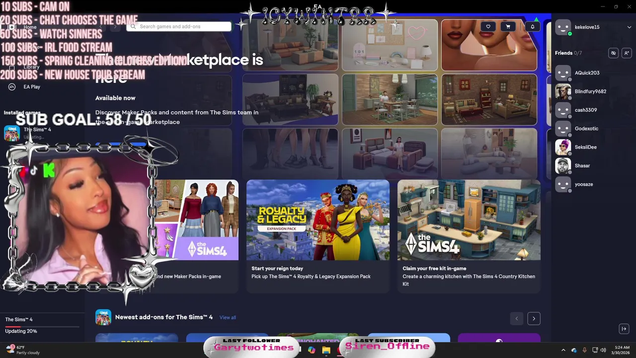This screenshot has width=636, height=358.
Task: Click the OneDrive cloud tray icon
Action: pos(574,350)
